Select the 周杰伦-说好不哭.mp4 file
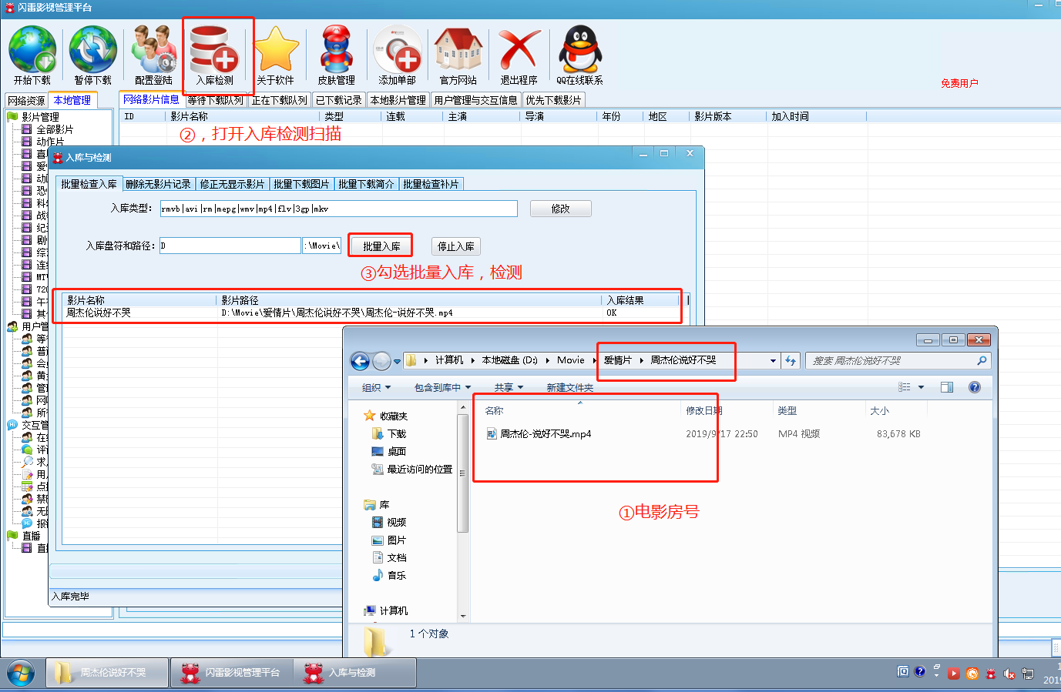Viewport: 1061px width, 692px height. 546,434
